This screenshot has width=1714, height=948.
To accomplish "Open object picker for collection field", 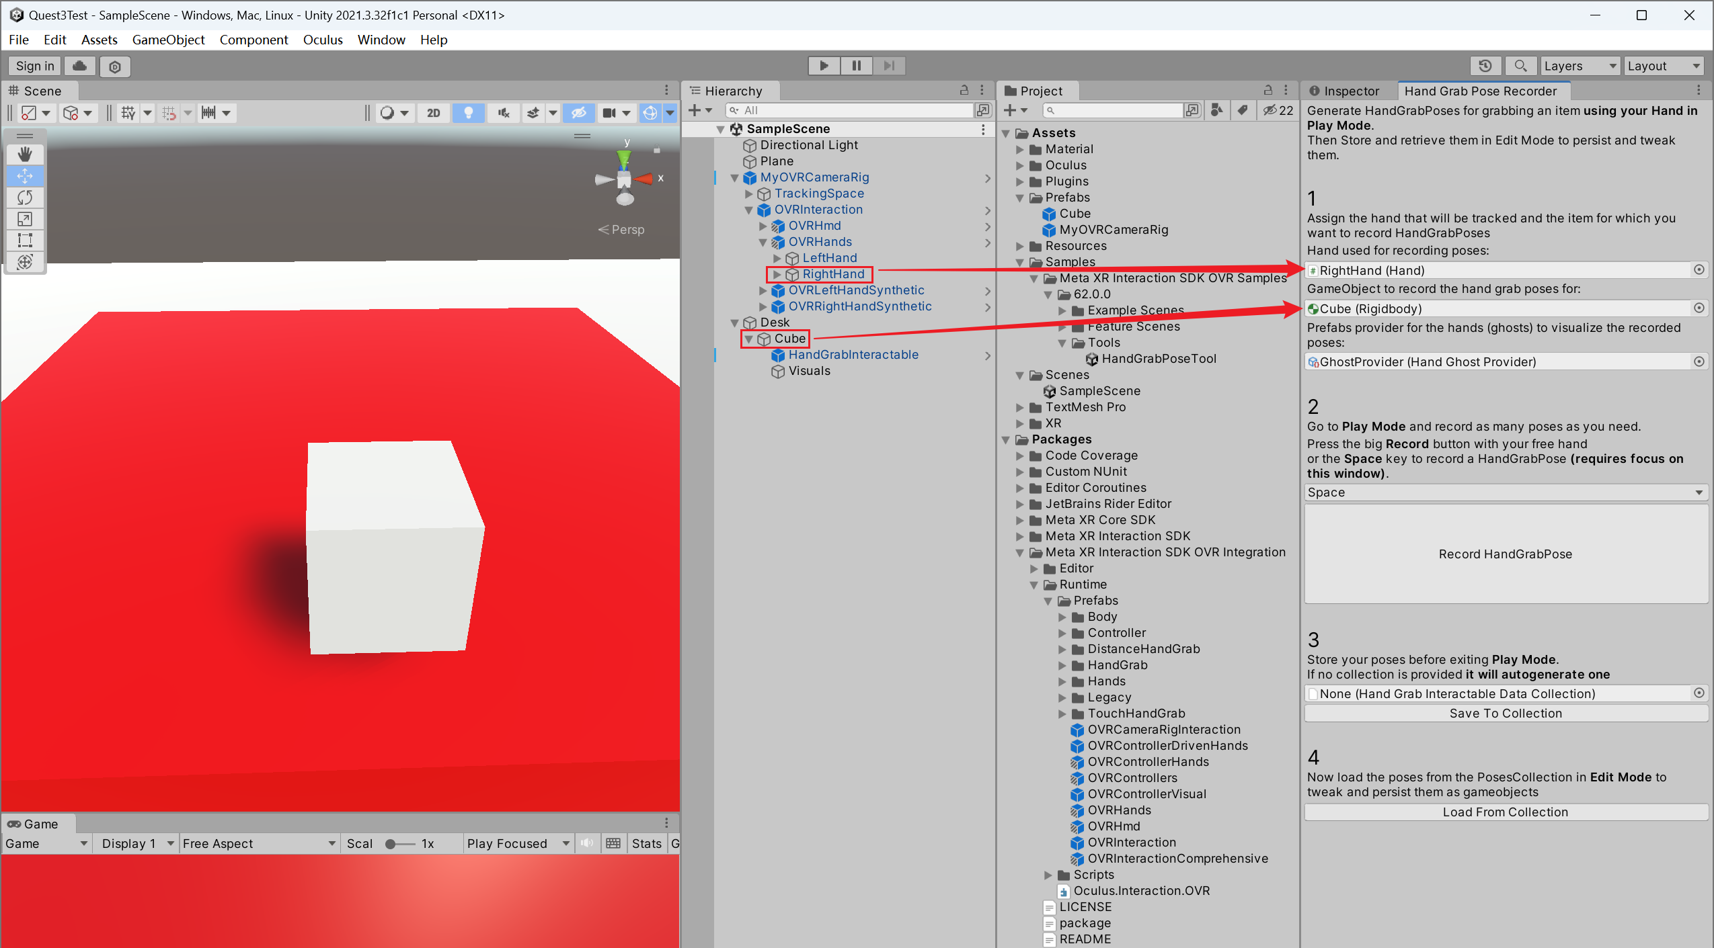I will [1699, 693].
